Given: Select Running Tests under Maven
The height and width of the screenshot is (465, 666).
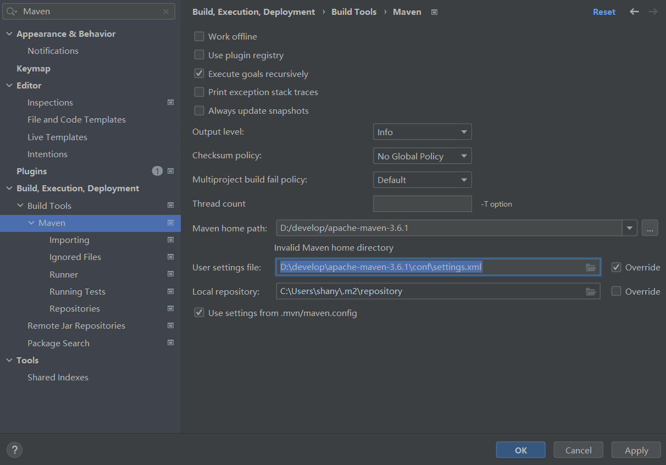Looking at the screenshot, I should tap(77, 291).
